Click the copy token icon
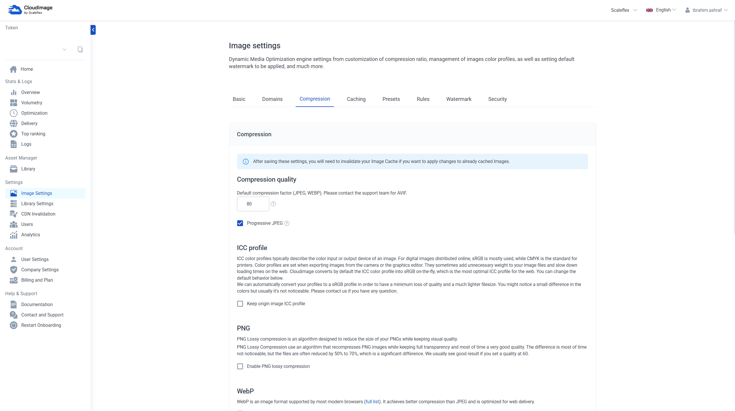 [x=80, y=49]
